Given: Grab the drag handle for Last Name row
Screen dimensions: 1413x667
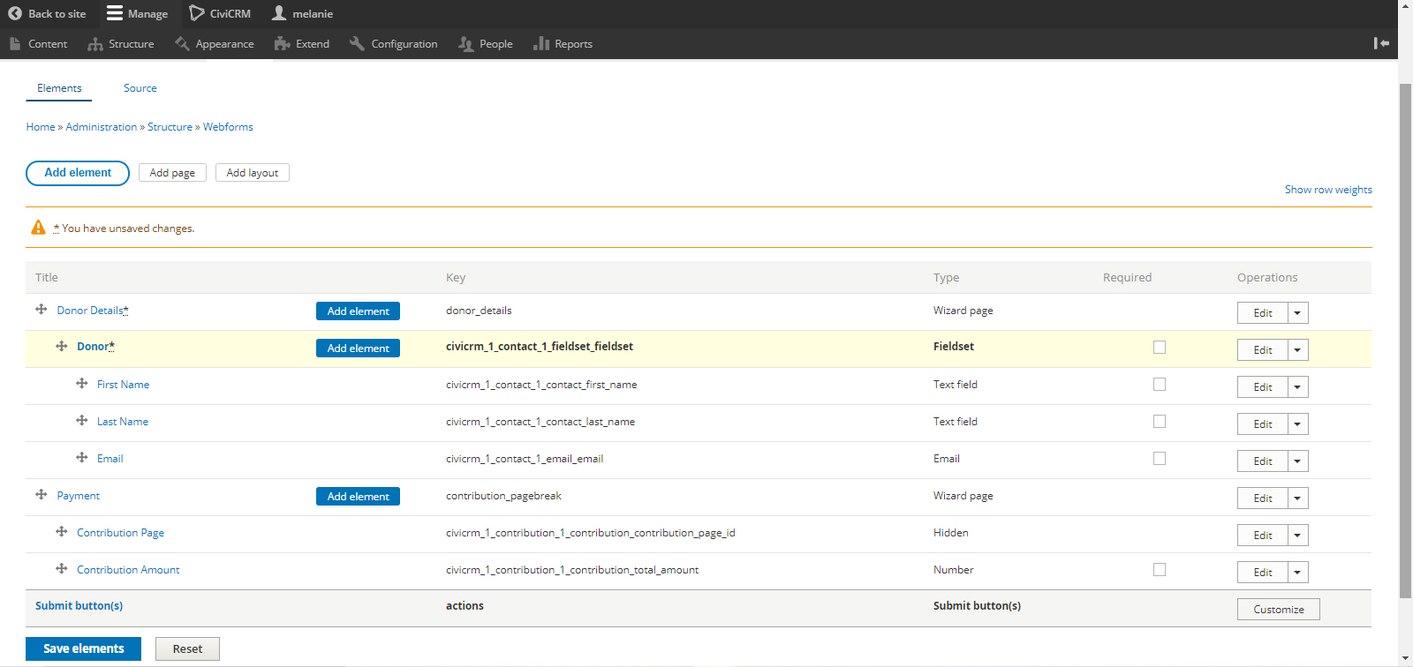Looking at the screenshot, I should 82,421.
